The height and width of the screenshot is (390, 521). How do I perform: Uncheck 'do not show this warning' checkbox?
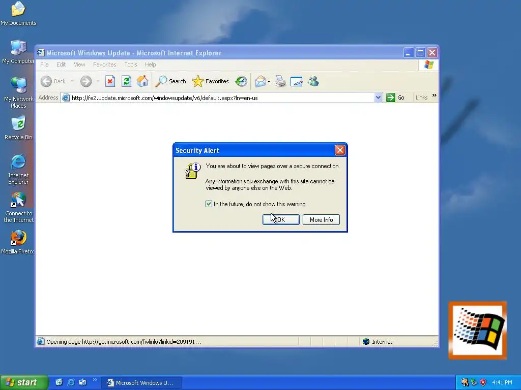pos(209,204)
